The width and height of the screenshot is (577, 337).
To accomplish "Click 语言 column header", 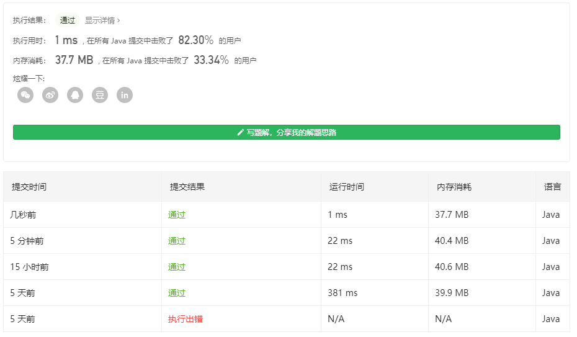I will [x=553, y=187].
